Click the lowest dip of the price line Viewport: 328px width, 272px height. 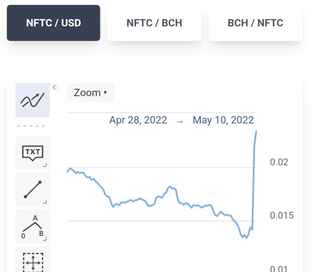(x=246, y=238)
